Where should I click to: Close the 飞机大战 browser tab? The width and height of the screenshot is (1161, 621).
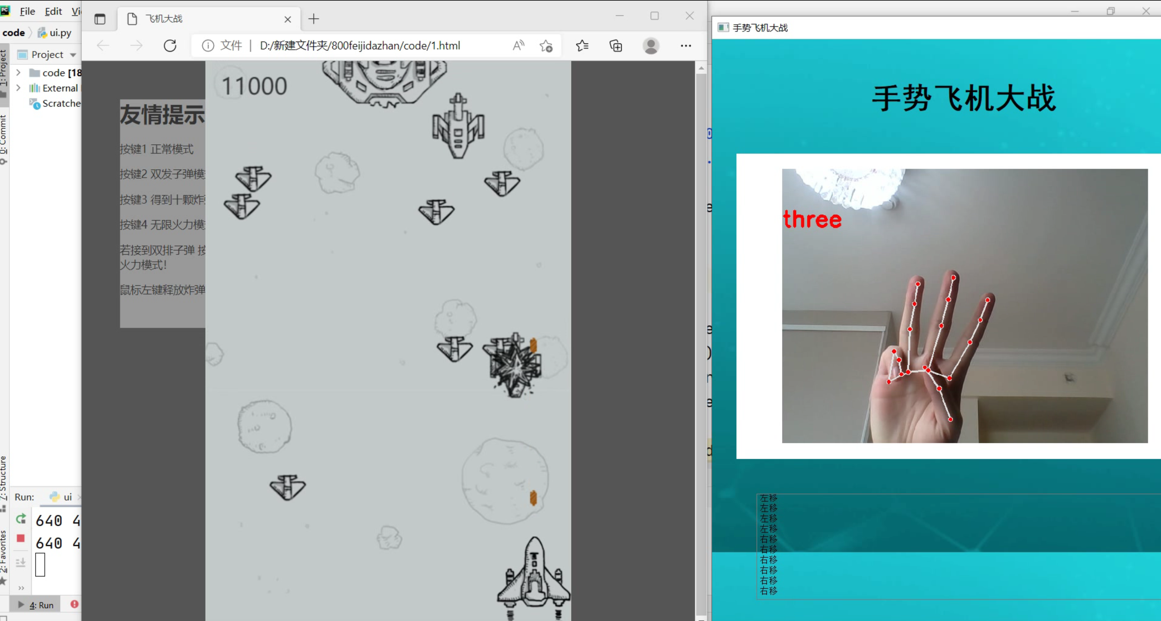pyautogui.click(x=287, y=19)
